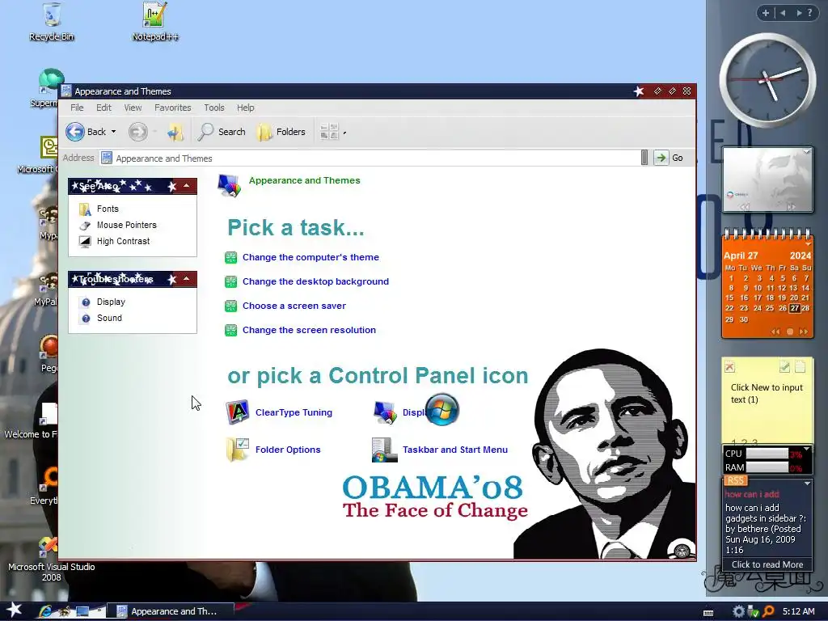The width and height of the screenshot is (828, 621).
Task: Click the Display troubleshooter help icon
Action: pyautogui.click(x=86, y=302)
